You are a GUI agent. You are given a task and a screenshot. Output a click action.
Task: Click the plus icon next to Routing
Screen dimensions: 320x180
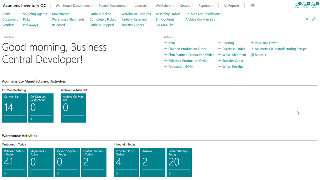(220, 43)
